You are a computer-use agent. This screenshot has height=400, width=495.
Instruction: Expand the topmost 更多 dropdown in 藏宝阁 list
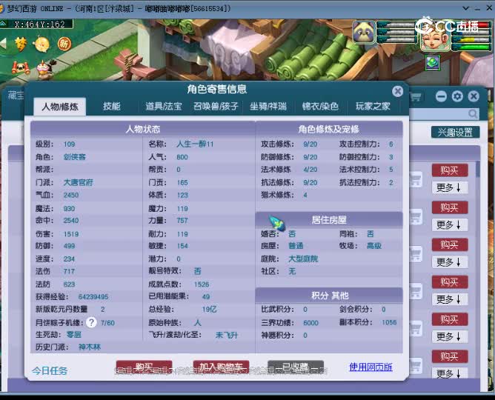point(450,187)
